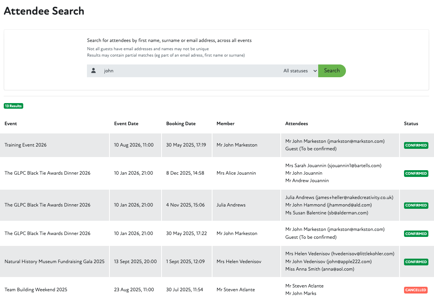Click john@apple222.com next to Mr John Vedenisov

[x=348, y=261]
